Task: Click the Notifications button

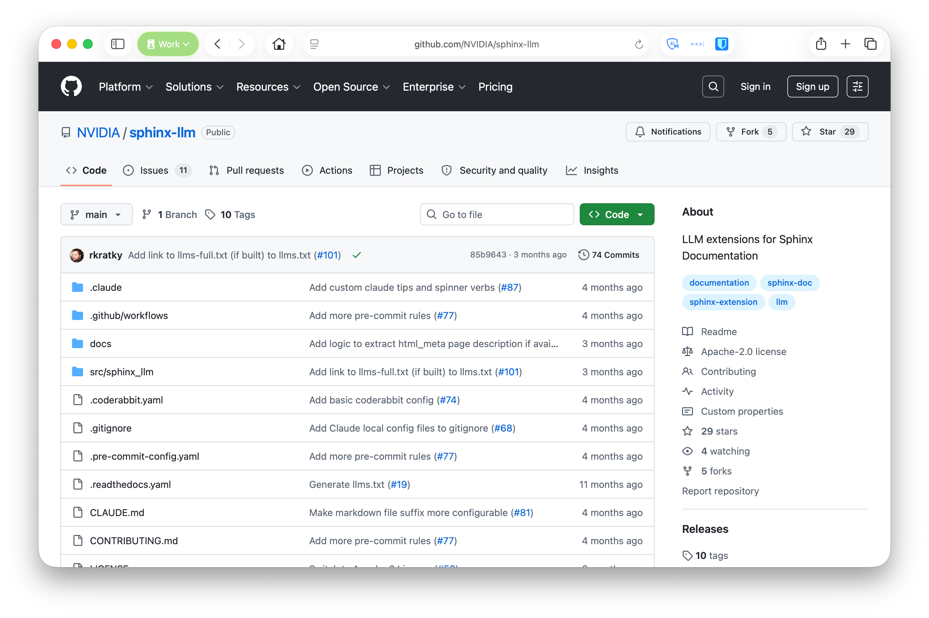Action: (668, 131)
